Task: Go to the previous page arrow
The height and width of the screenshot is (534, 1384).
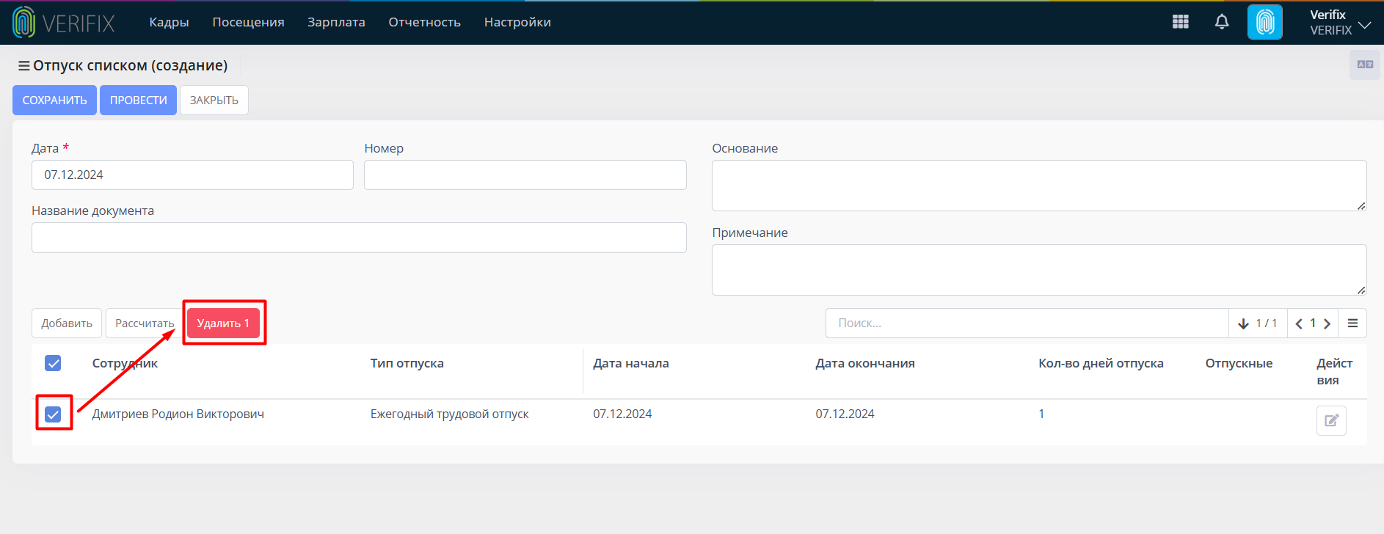Action: pos(1299,323)
